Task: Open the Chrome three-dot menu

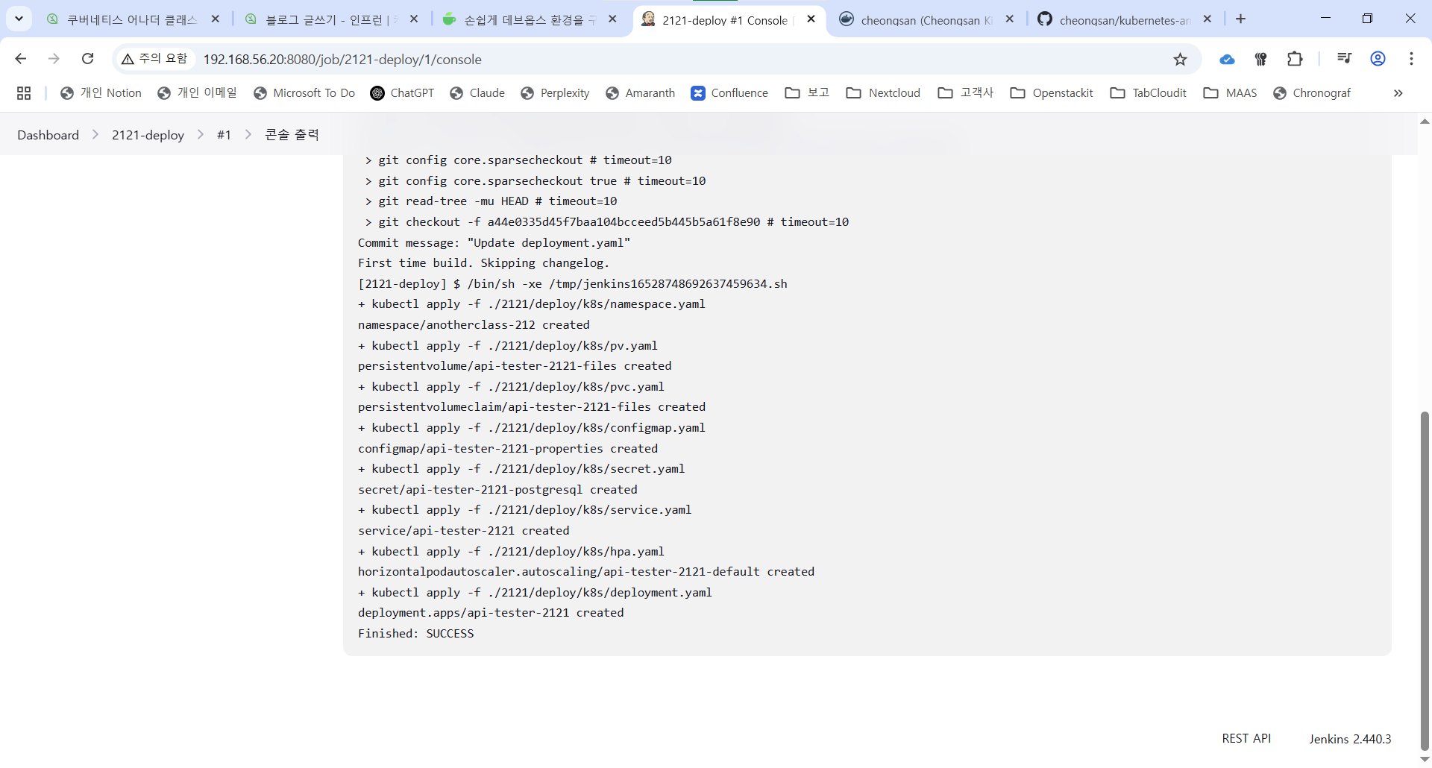Action: pyautogui.click(x=1412, y=59)
